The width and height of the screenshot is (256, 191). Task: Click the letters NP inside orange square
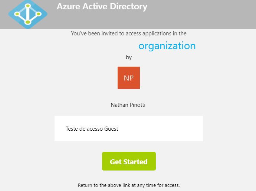tap(129, 78)
